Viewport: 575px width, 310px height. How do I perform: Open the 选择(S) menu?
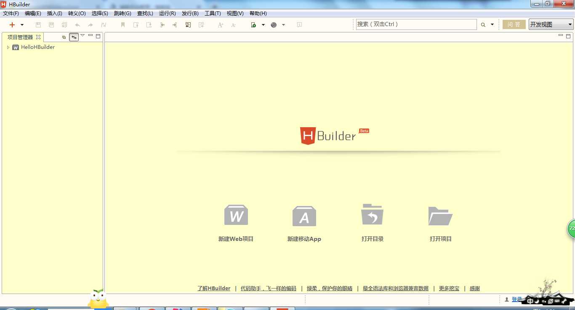[100, 13]
